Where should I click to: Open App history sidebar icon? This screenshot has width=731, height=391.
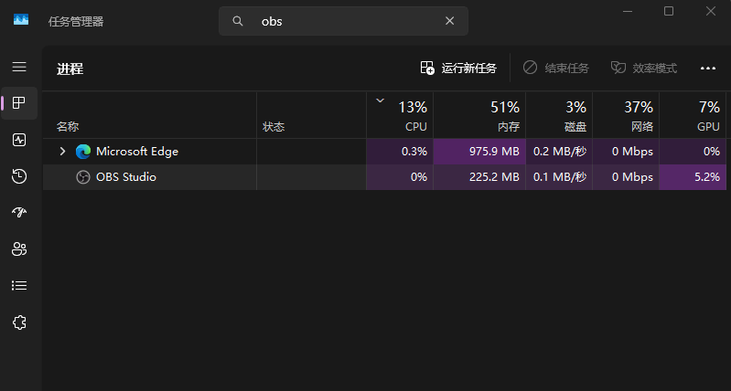pos(19,176)
